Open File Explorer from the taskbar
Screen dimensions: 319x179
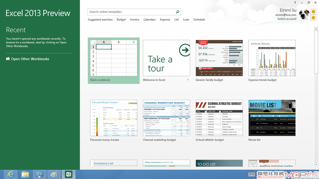[25, 174]
